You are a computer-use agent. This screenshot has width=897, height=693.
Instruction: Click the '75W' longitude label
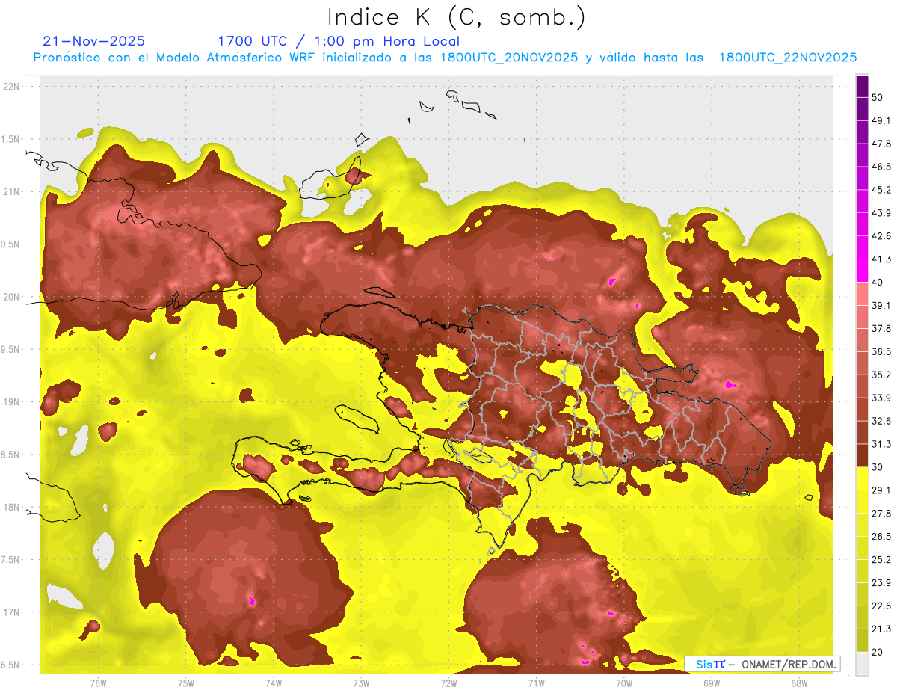click(186, 683)
